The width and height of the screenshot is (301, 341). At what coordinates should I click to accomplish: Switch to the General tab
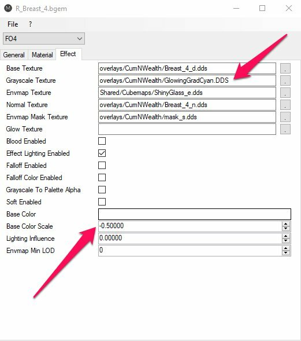coord(14,54)
